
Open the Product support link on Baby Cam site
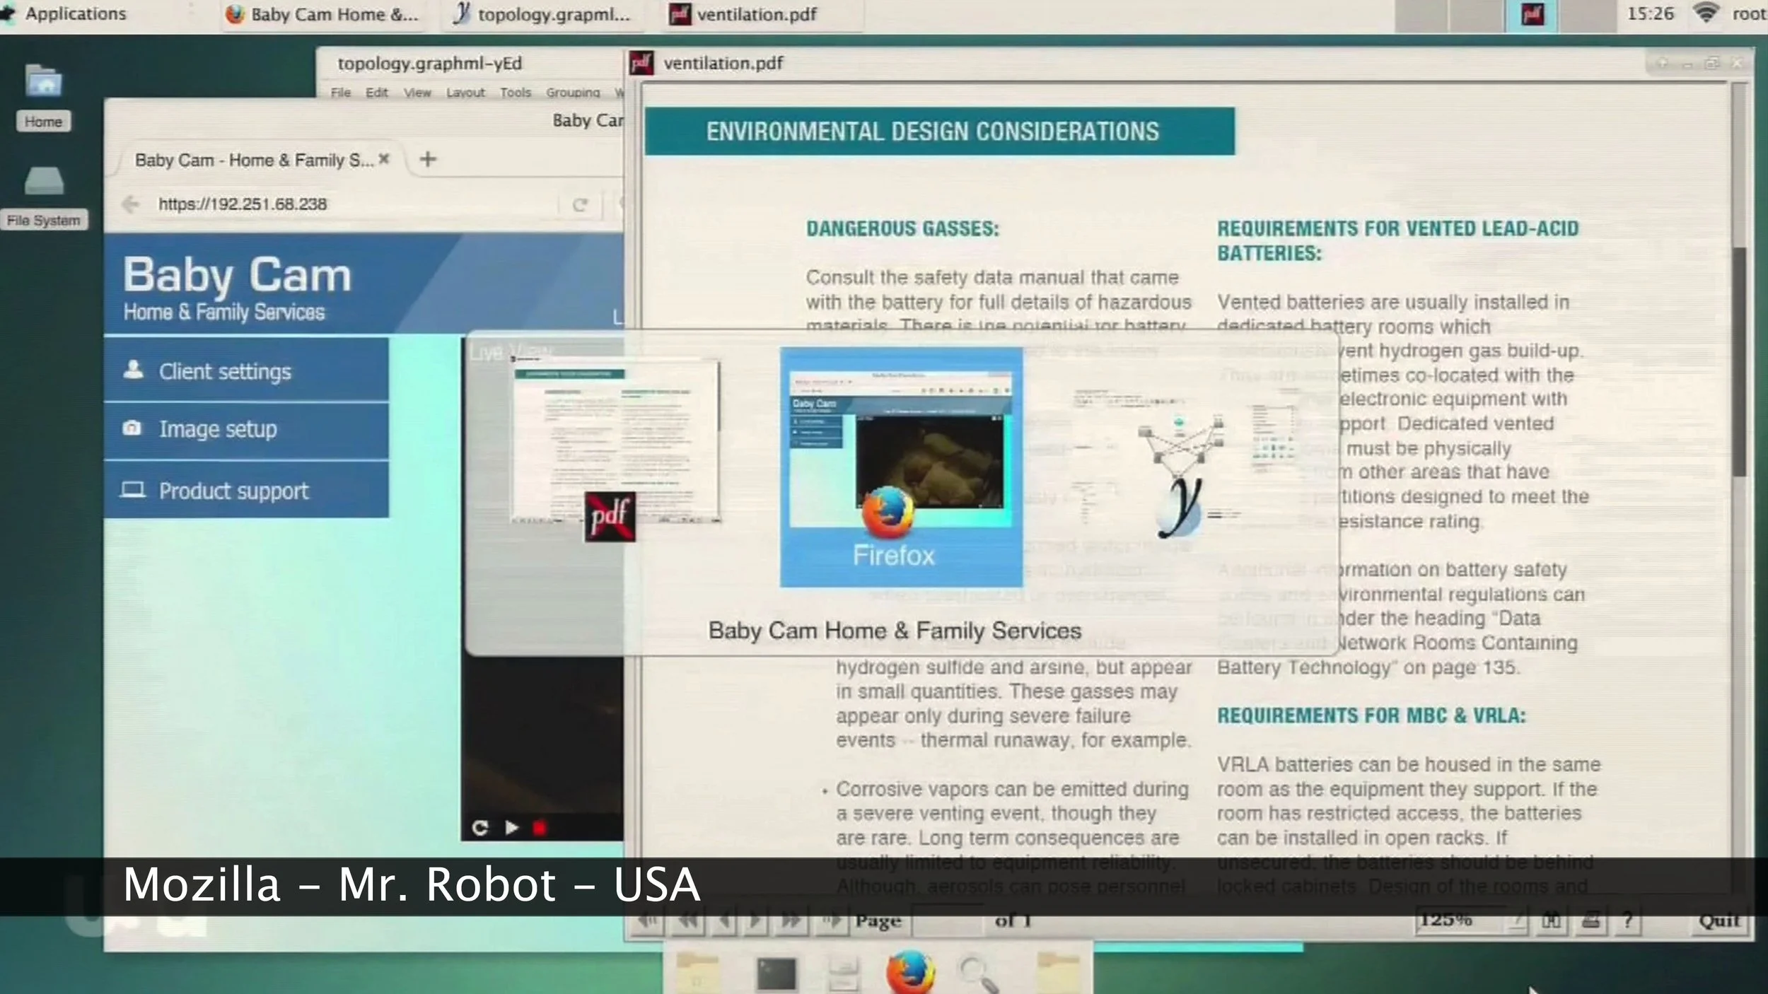pyautogui.click(x=233, y=491)
